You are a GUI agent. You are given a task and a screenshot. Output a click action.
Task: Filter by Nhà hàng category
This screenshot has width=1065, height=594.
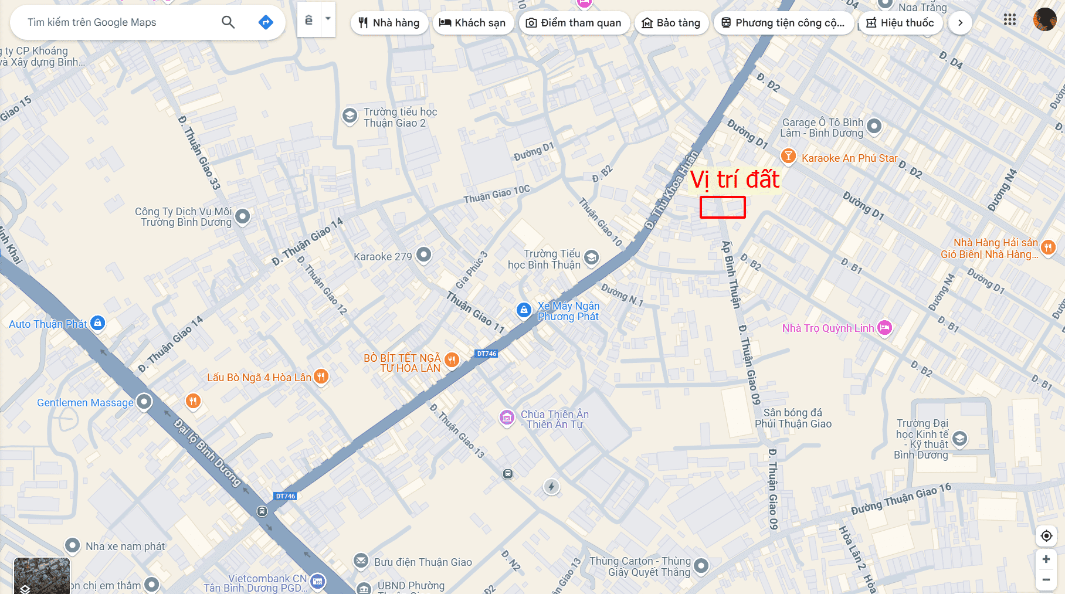(x=389, y=23)
